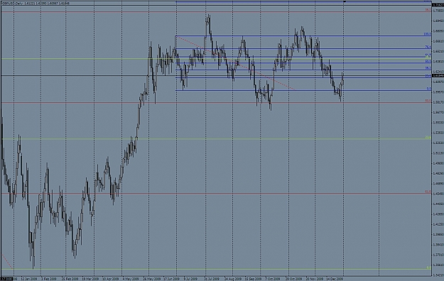Click the 24 Aug 2009 date label
Image resolution: width=444 pixels, height=281 pixels.
[233, 279]
